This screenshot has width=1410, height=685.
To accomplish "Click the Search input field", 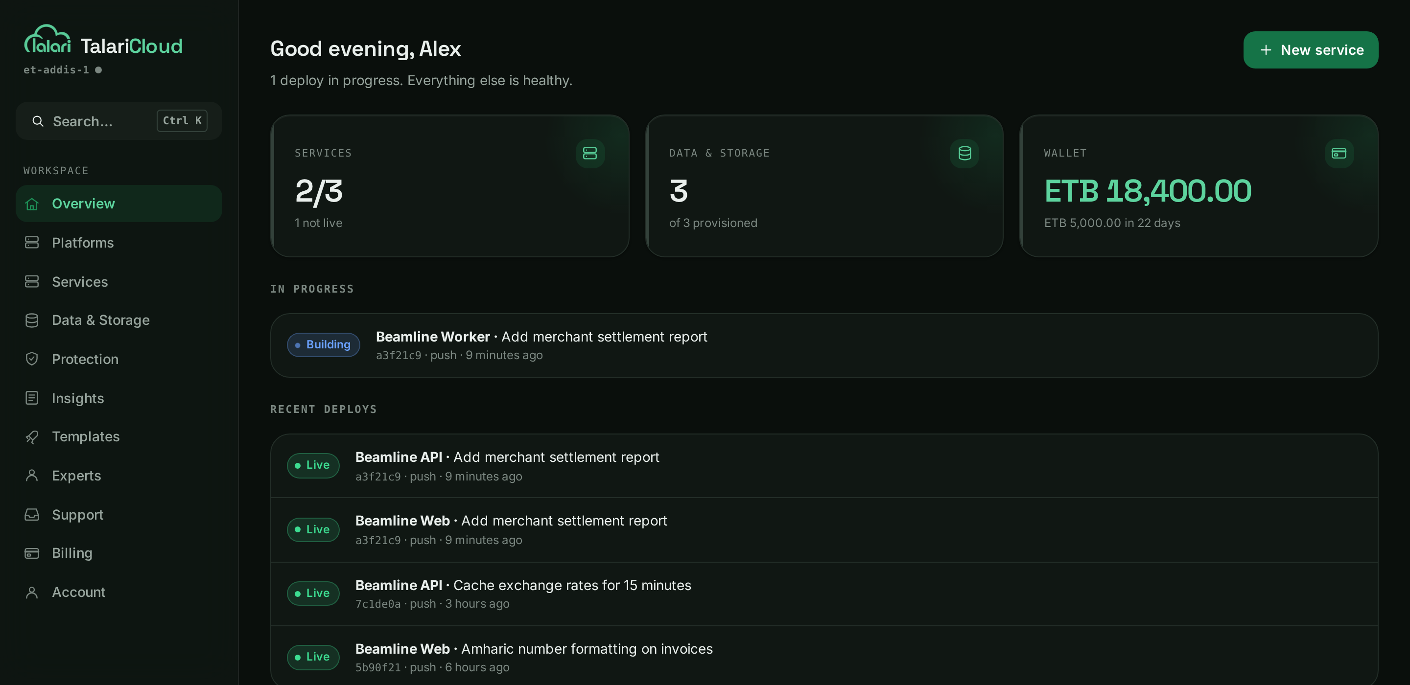I will point(119,121).
